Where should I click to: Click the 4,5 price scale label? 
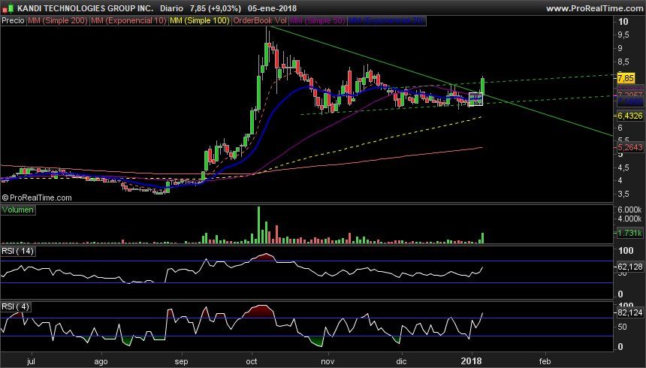(623, 167)
